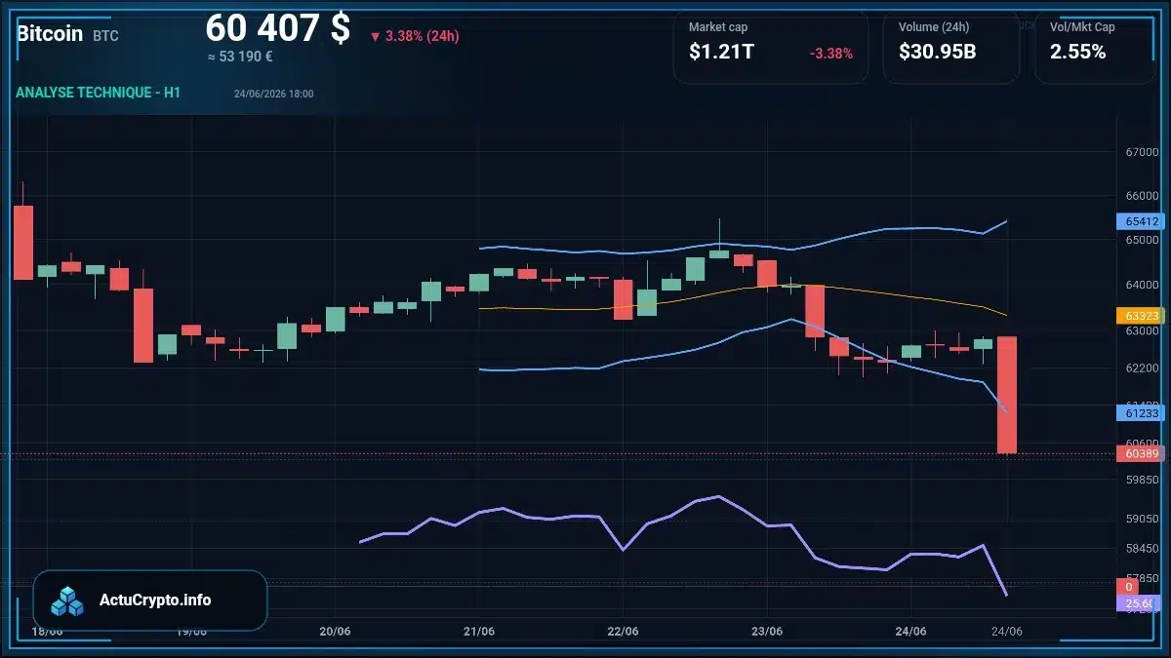1171x658 pixels.
Task: Click the -3.38% in Market cap card
Action: click(x=831, y=53)
